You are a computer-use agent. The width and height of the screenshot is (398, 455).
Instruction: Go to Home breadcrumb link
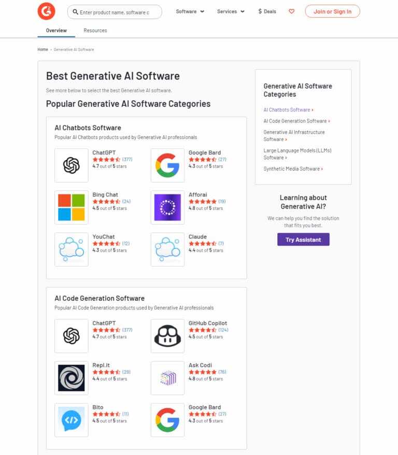point(42,49)
